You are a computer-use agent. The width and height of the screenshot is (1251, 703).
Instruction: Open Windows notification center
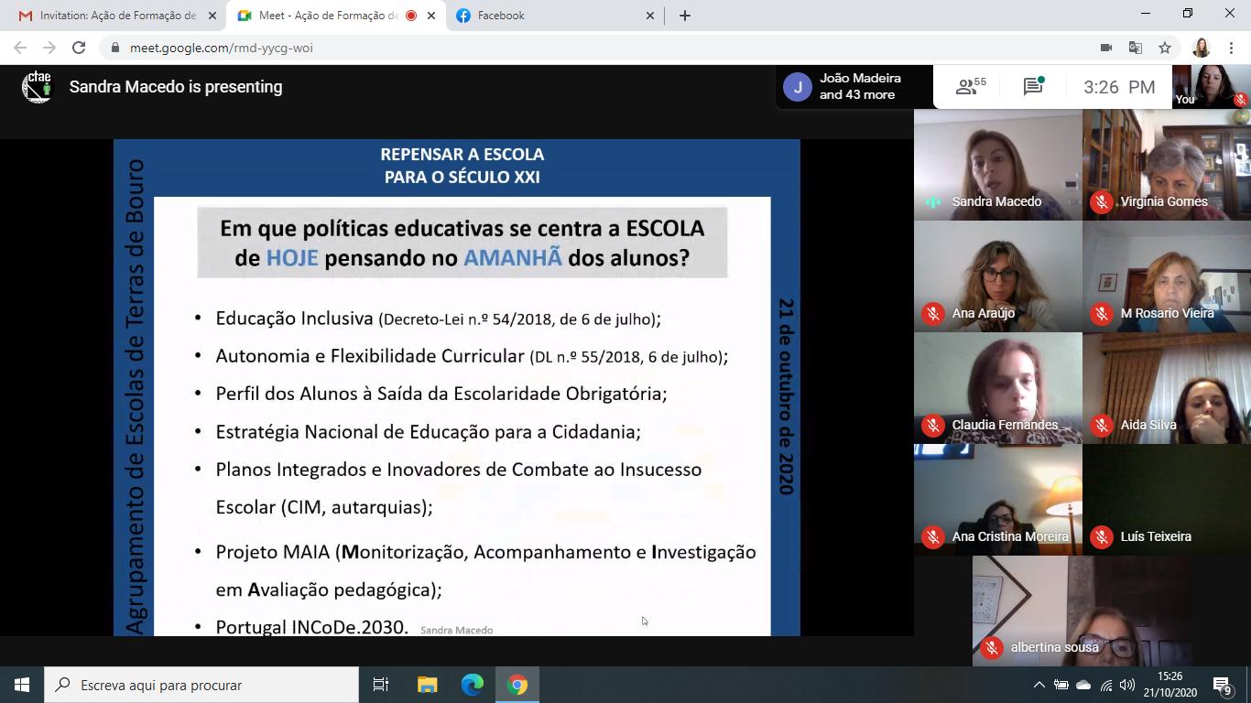1222,685
